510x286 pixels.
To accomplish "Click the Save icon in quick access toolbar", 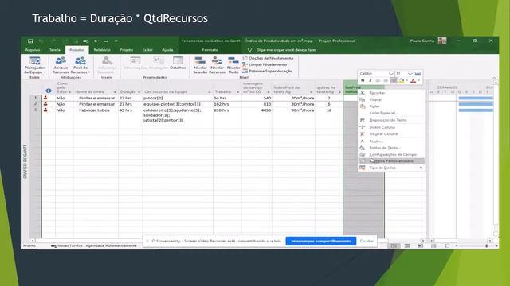I will click(x=30, y=41).
